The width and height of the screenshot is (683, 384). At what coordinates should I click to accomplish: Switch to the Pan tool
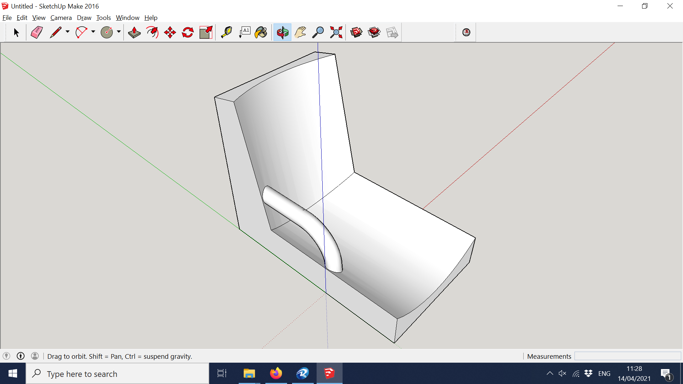(x=300, y=32)
